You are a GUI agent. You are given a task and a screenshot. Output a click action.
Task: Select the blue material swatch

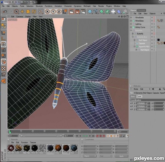pyautogui.click(x=74, y=149)
